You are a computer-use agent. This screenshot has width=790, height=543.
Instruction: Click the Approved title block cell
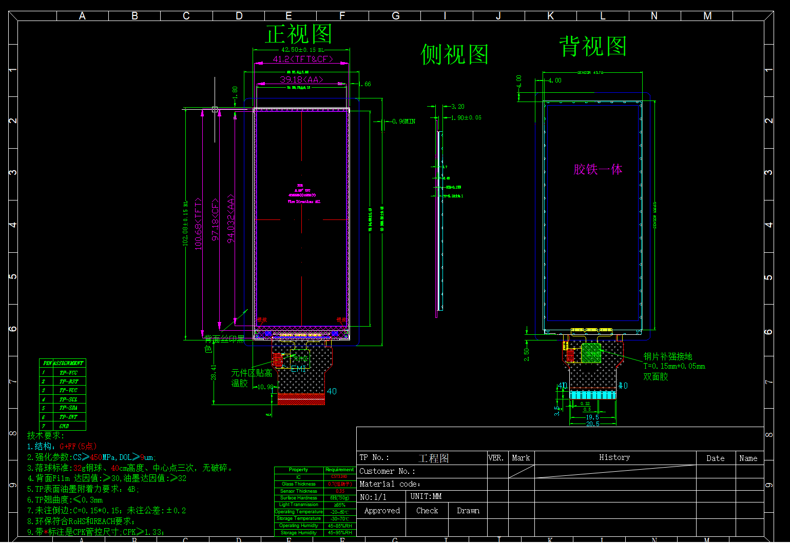tap(381, 511)
